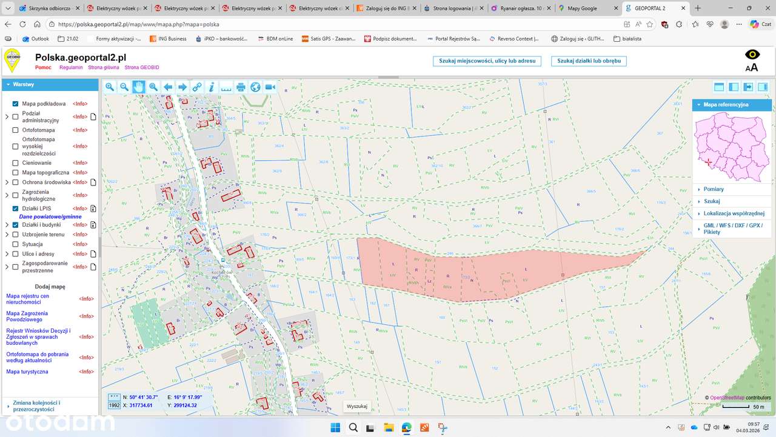This screenshot has width=776, height=437.
Task: Click the browser refresh button
Action: [x=23, y=24]
